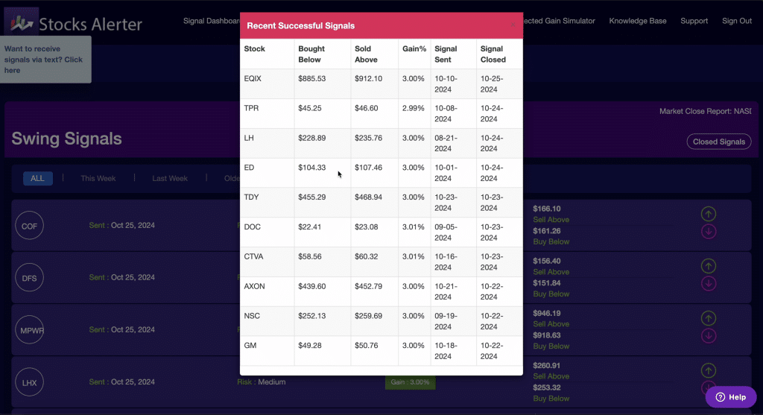The height and width of the screenshot is (415, 763).
Task: Click the up arrow icon for COF
Action: pyautogui.click(x=709, y=214)
